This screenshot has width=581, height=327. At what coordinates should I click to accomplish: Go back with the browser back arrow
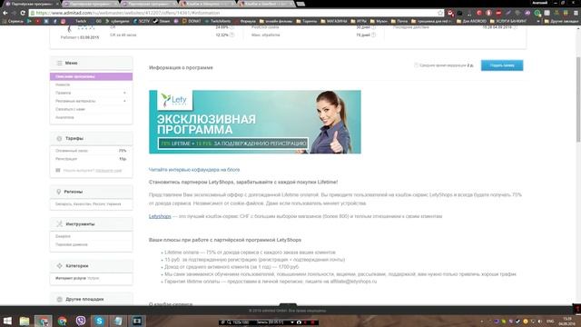[x=5, y=13]
